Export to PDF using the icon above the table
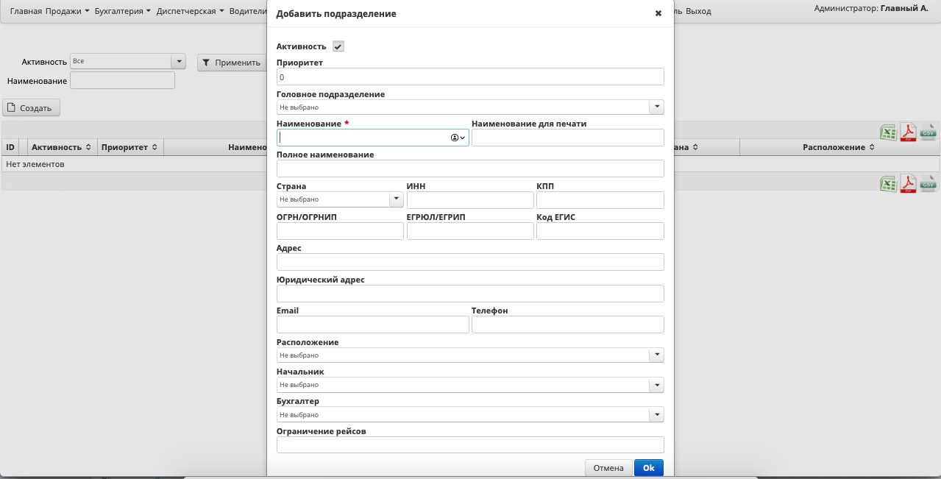Viewport: 941px width, 479px height. [x=908, y=132]
